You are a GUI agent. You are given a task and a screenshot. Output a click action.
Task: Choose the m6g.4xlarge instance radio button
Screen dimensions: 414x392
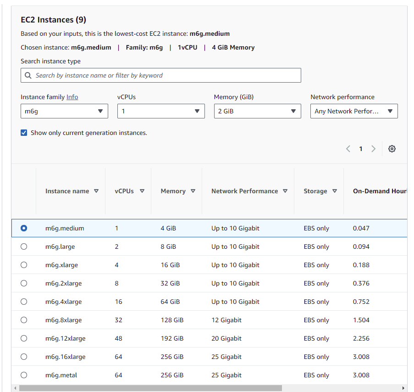[x=24, y=302]
